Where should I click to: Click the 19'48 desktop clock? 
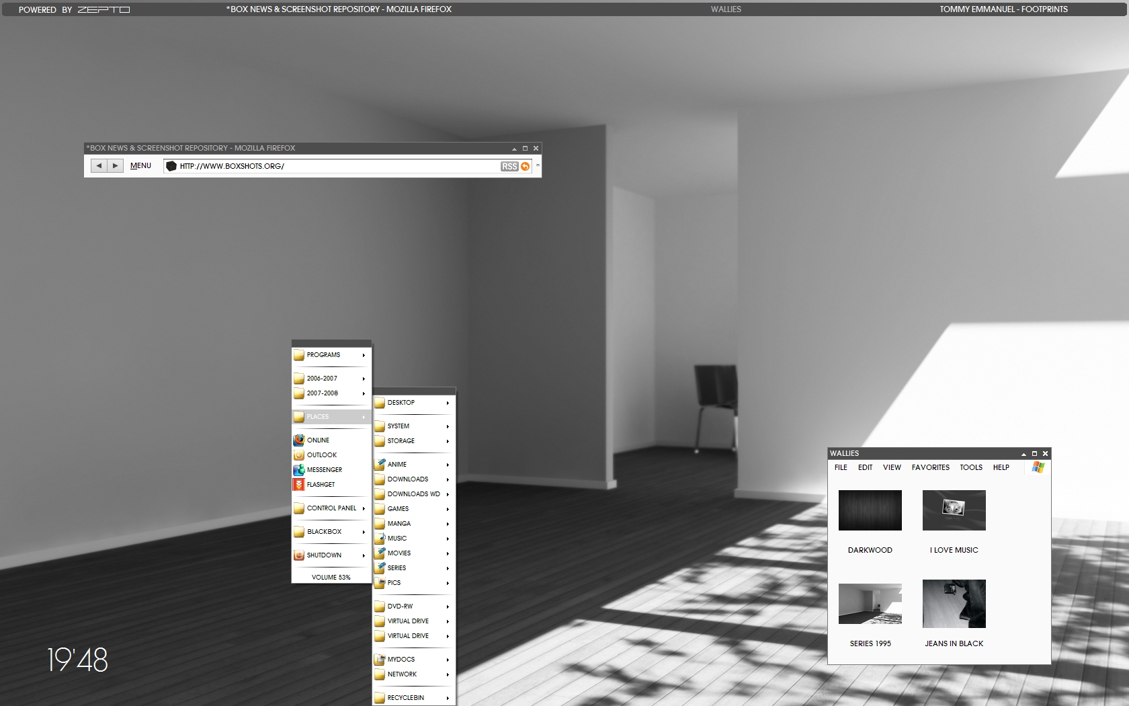(77, 660)
